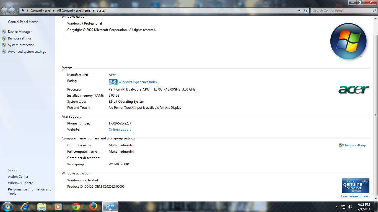Click the Pentium(R) Dual-Core processor text
The width and height of the screenshot is (378, 212).
coord(152,89)
